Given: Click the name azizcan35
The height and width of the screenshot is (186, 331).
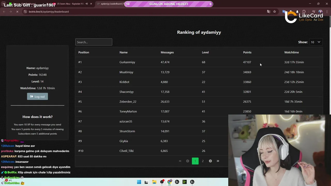Looking at the screenshot, I should 126,121.
